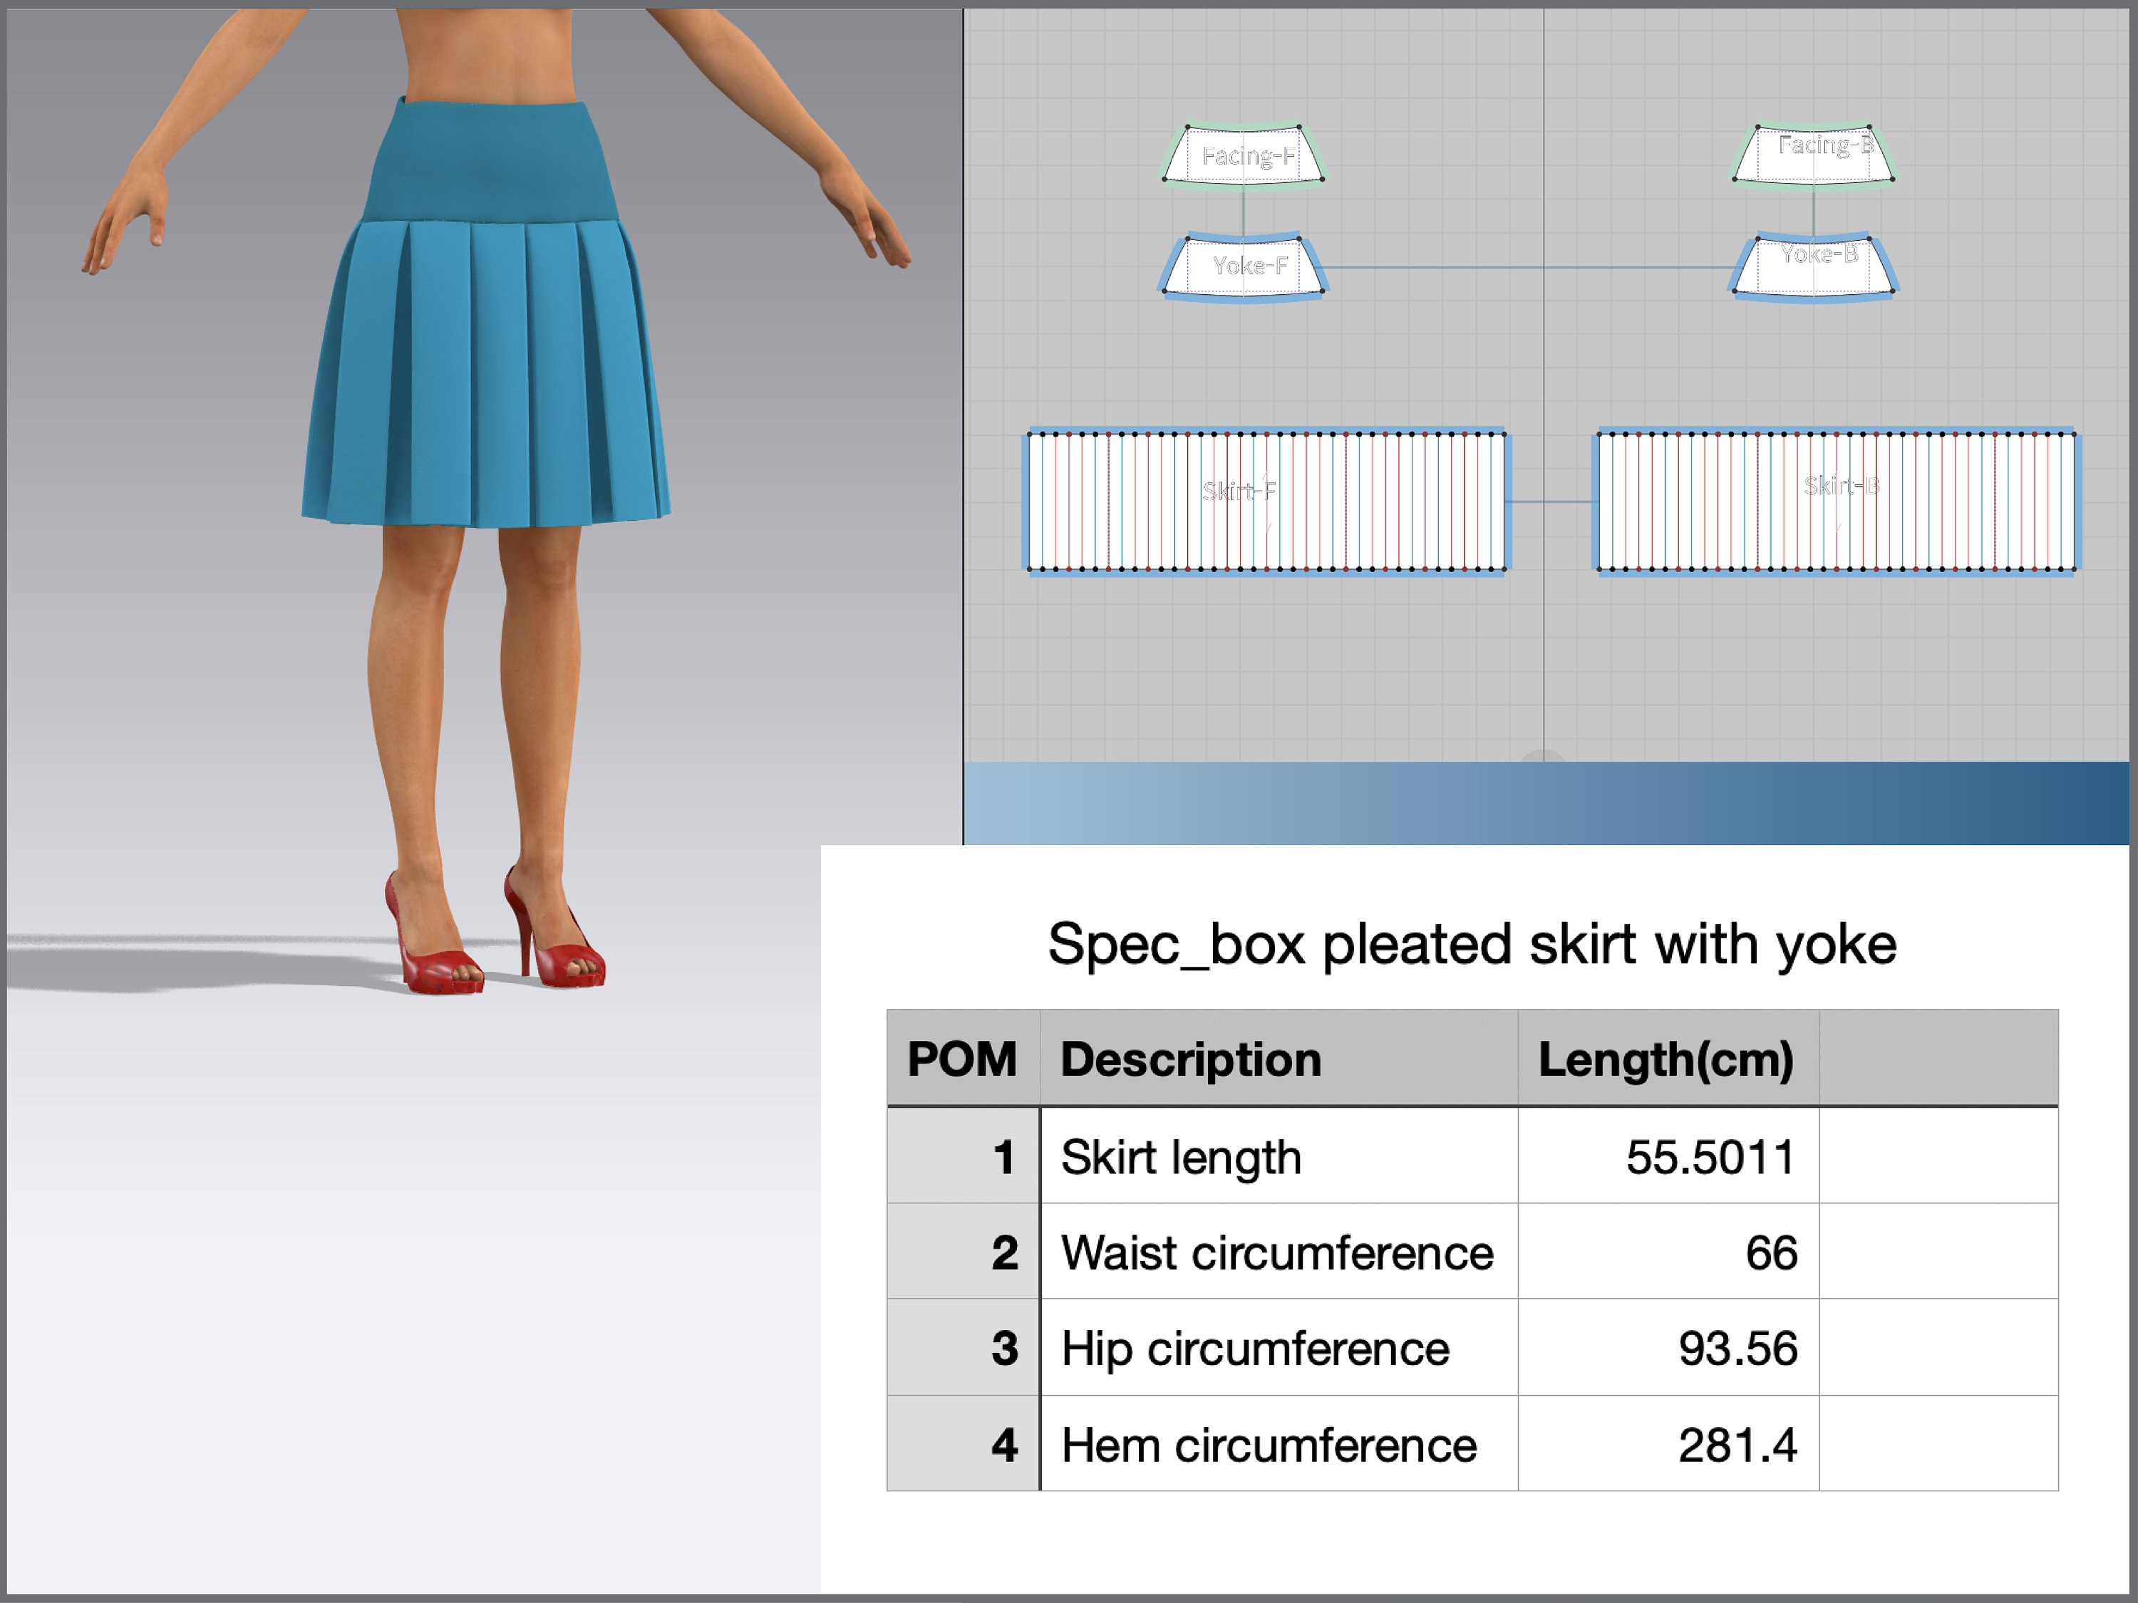Click the hem value '281.4'
Viewport: 2138px width, 1603px height.
coord(1738,1445)
